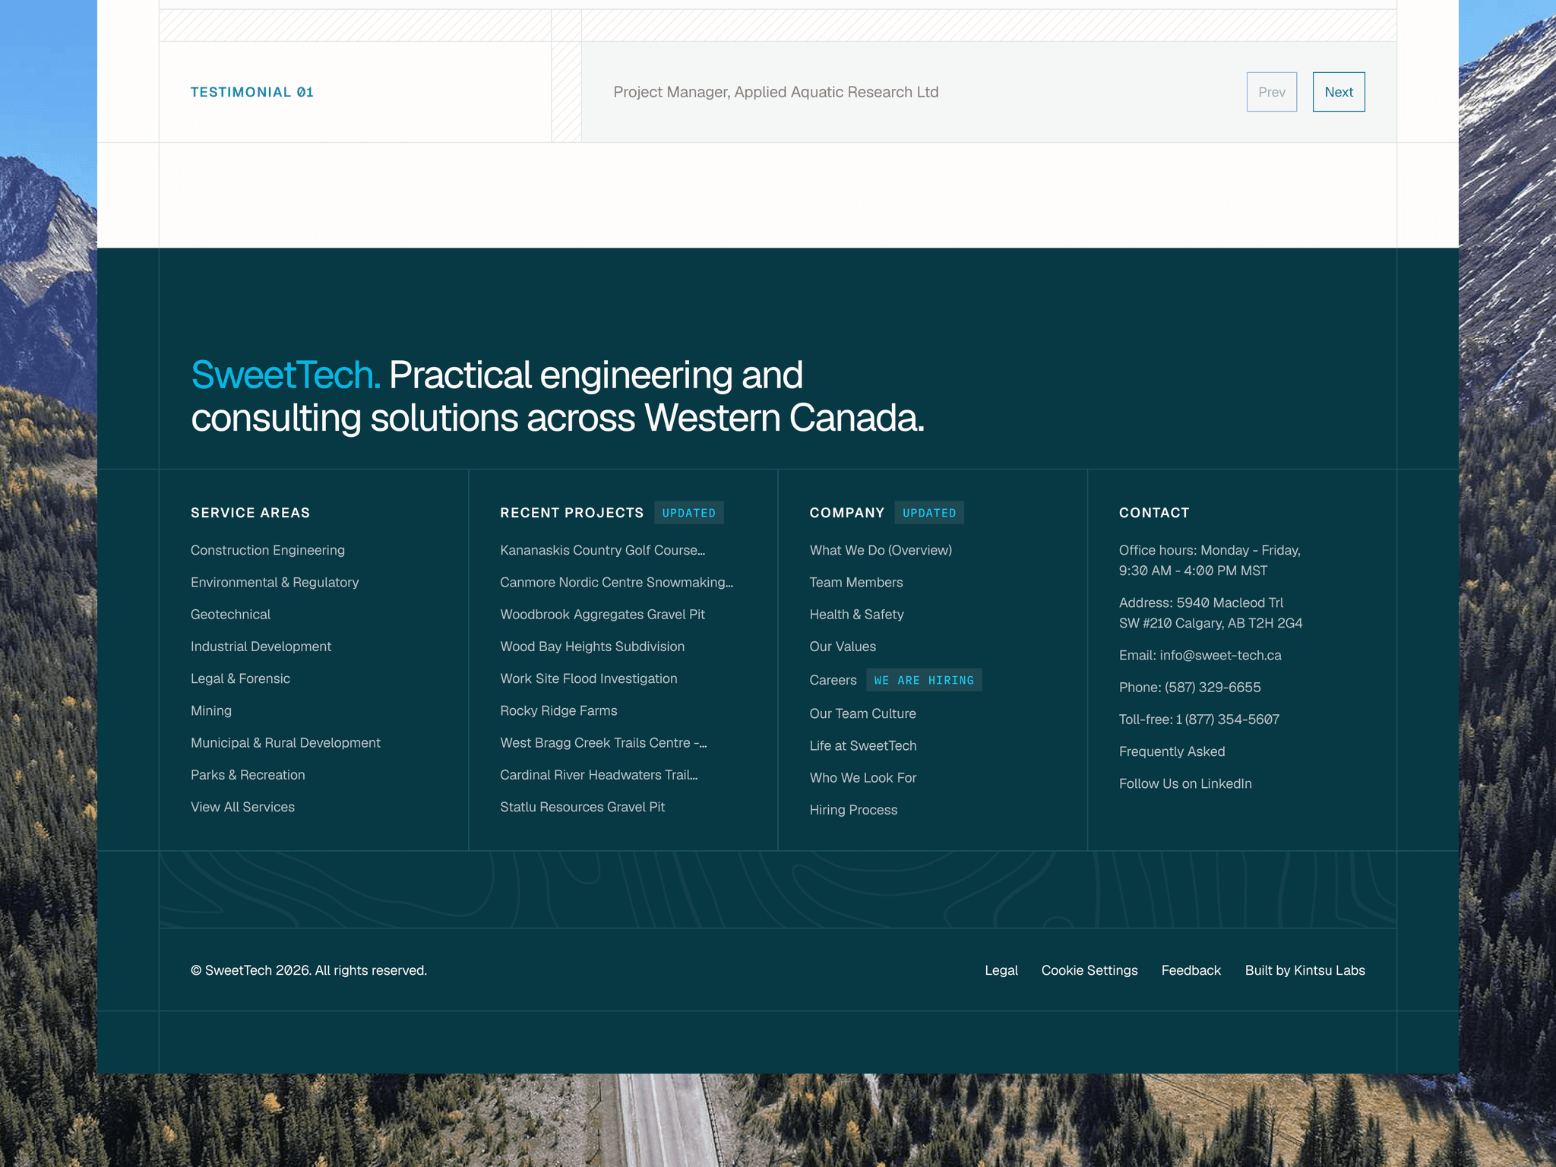Image resolution: width=1556 pixels, height=1167 pixels.
Task: Open Wood Bay Heights Subdivision project
Action: (592, 647)
